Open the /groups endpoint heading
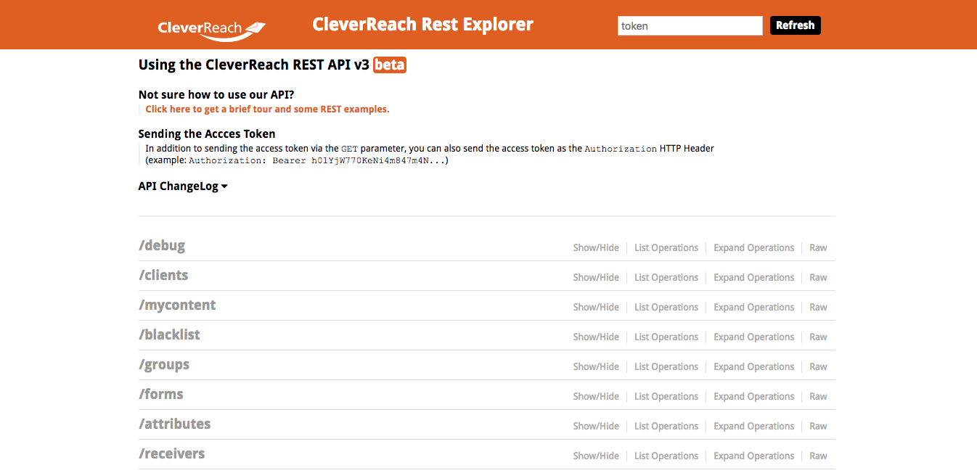 point(164,364)
